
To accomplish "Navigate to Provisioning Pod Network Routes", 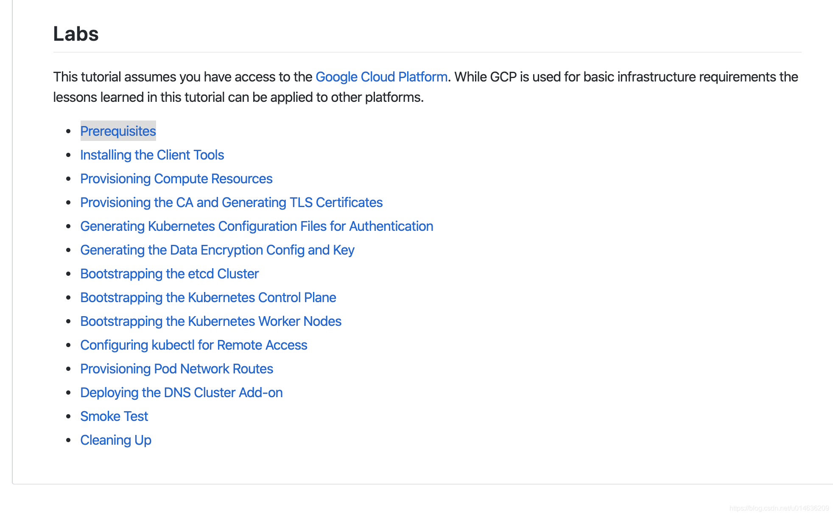I will 177,368.
